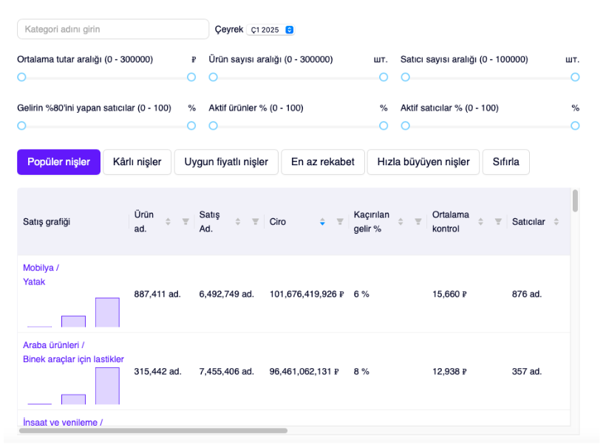Open Mobilya / Yatak category link

tap(41, 274)
